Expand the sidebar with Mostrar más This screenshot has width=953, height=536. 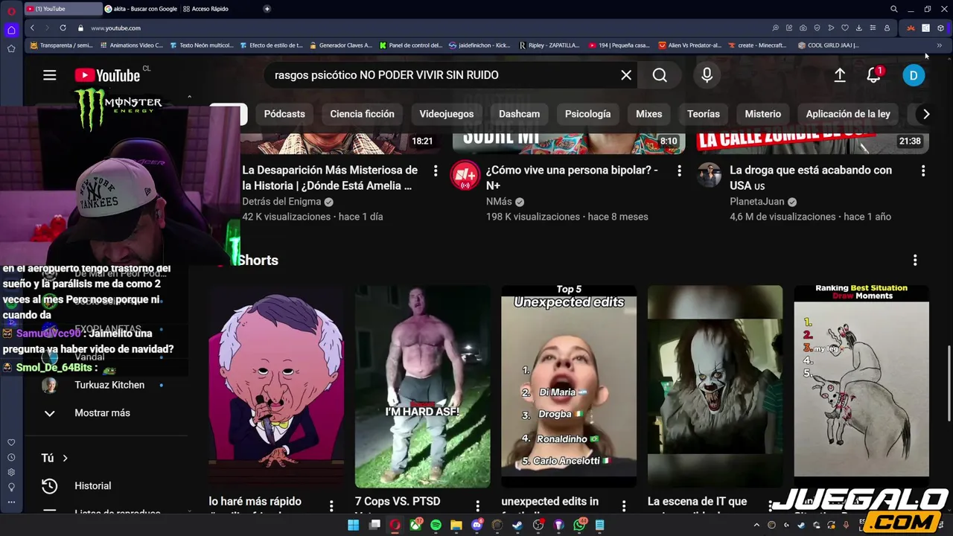(102, 413)
